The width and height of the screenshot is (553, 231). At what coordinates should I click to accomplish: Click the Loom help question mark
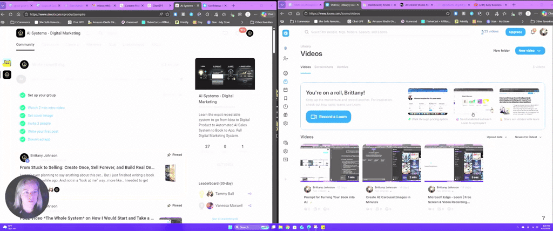click(543, 218)
